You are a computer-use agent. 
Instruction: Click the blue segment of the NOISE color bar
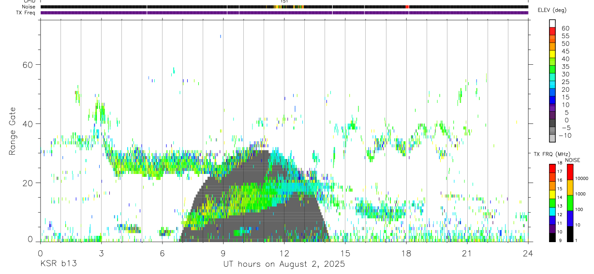tap(570, 218)
